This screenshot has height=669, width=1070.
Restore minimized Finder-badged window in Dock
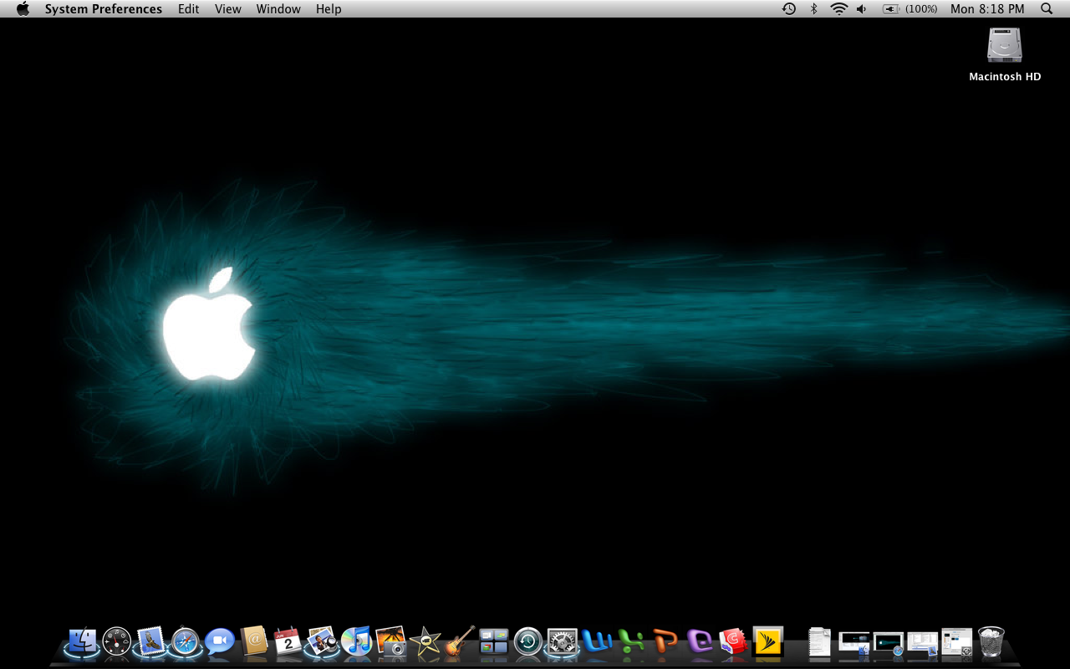point(854,643)
